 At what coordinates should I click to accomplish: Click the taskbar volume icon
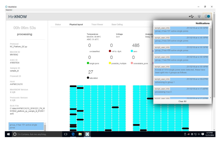click(199, 134)
